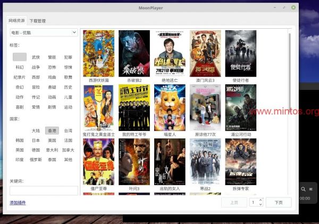
Task: Decrease page number with spinner down arrow
Action: [x=261, y=205]
